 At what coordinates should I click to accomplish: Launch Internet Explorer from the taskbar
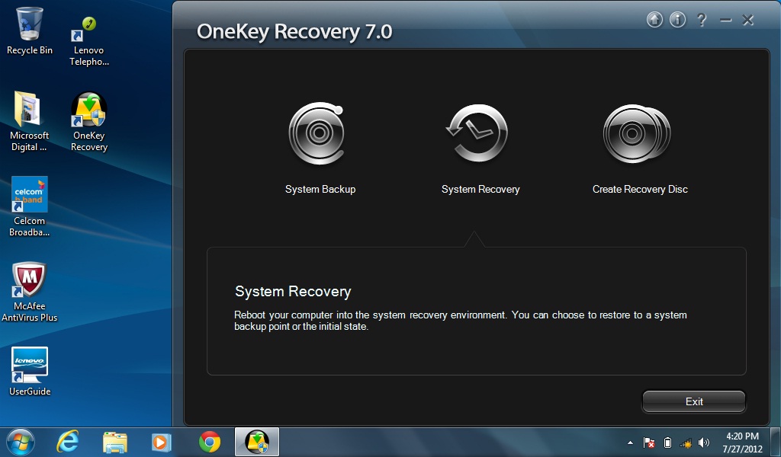[x=67, y=442]
